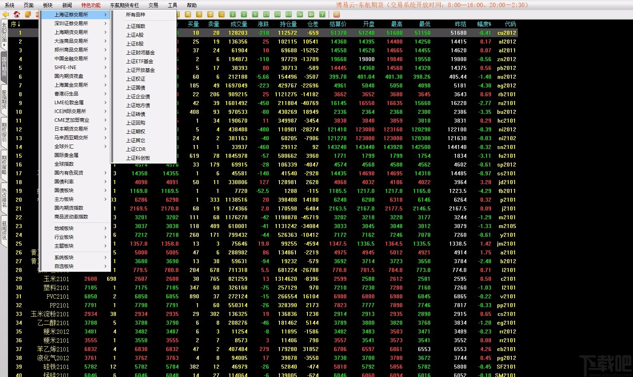Open the 系统 menu
The height and width of the screenshot is (377, 633).
9,5
